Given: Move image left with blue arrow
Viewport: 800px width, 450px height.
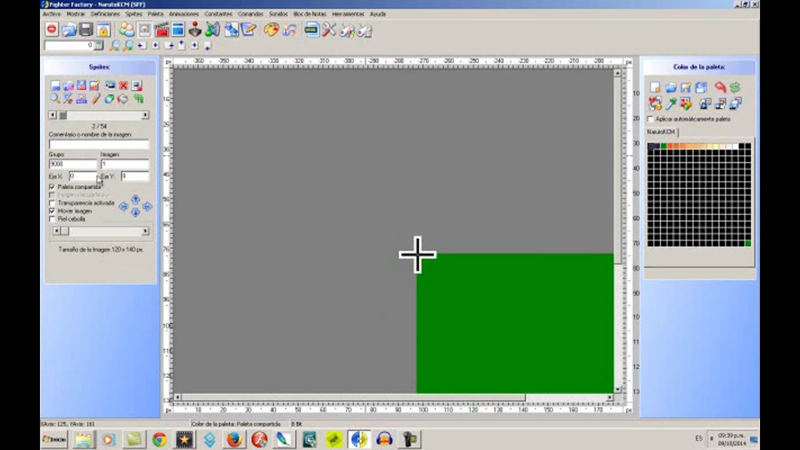Looking at the screenshot, I should tap(123, 206).
